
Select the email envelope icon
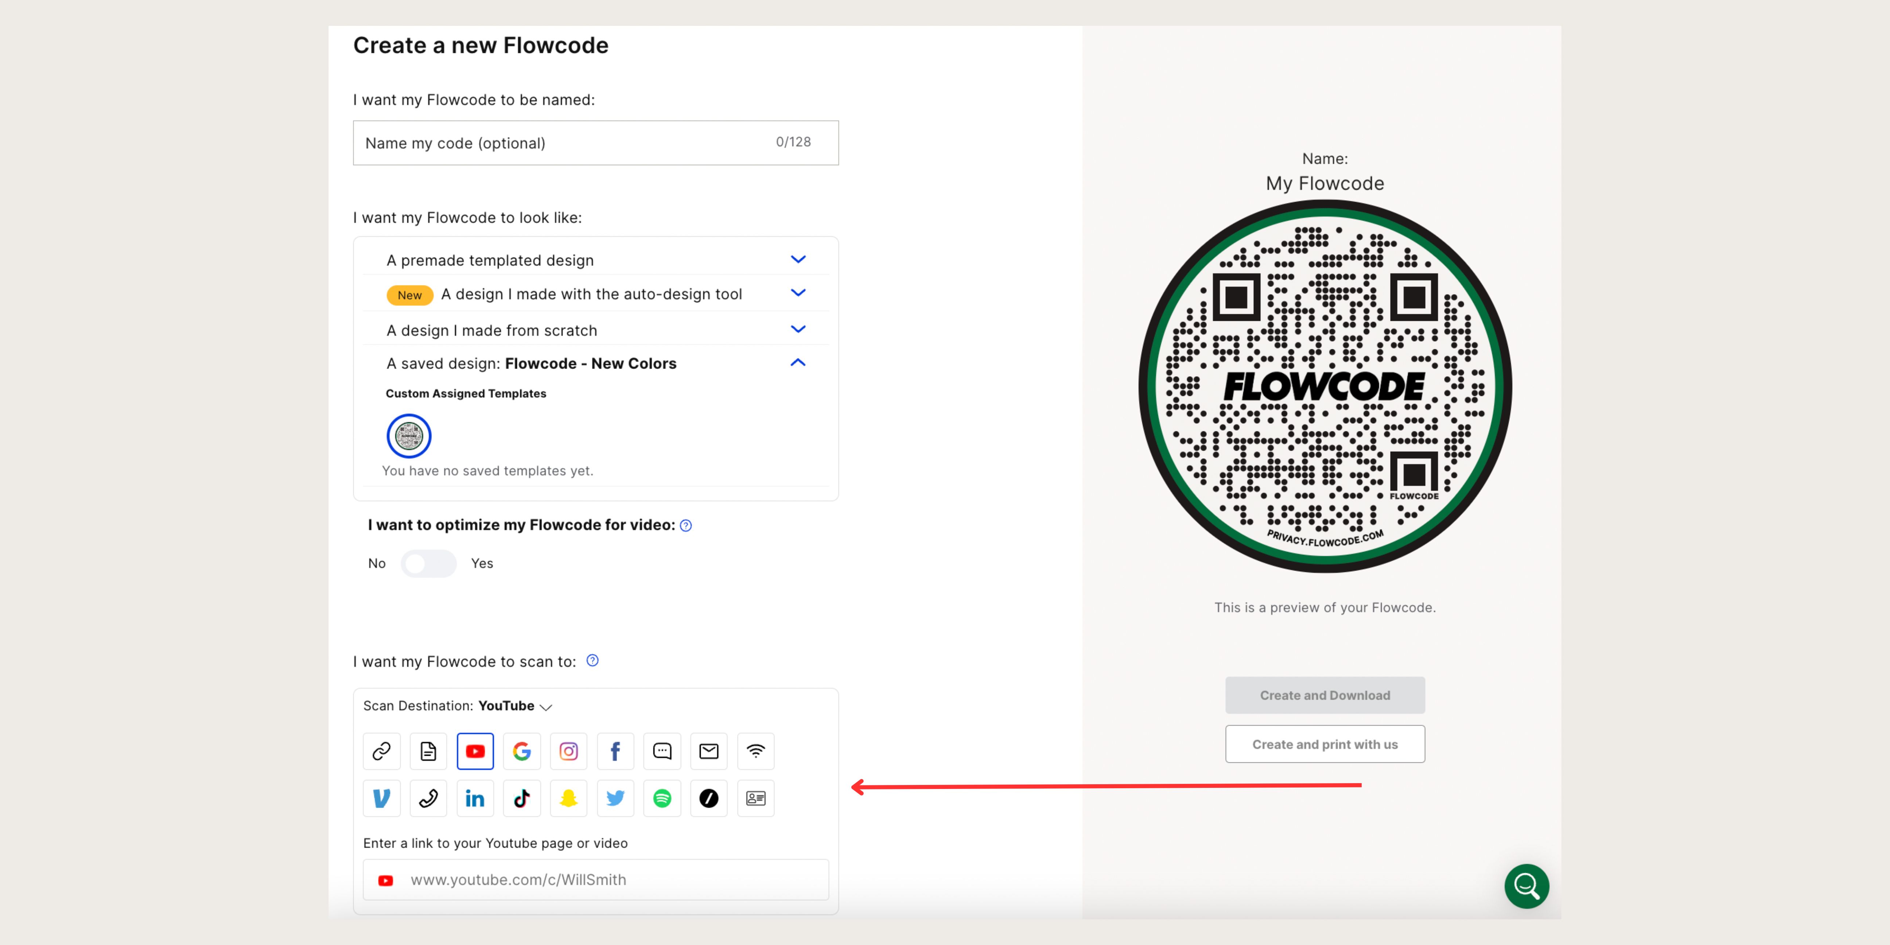click(x=709, y=751)
